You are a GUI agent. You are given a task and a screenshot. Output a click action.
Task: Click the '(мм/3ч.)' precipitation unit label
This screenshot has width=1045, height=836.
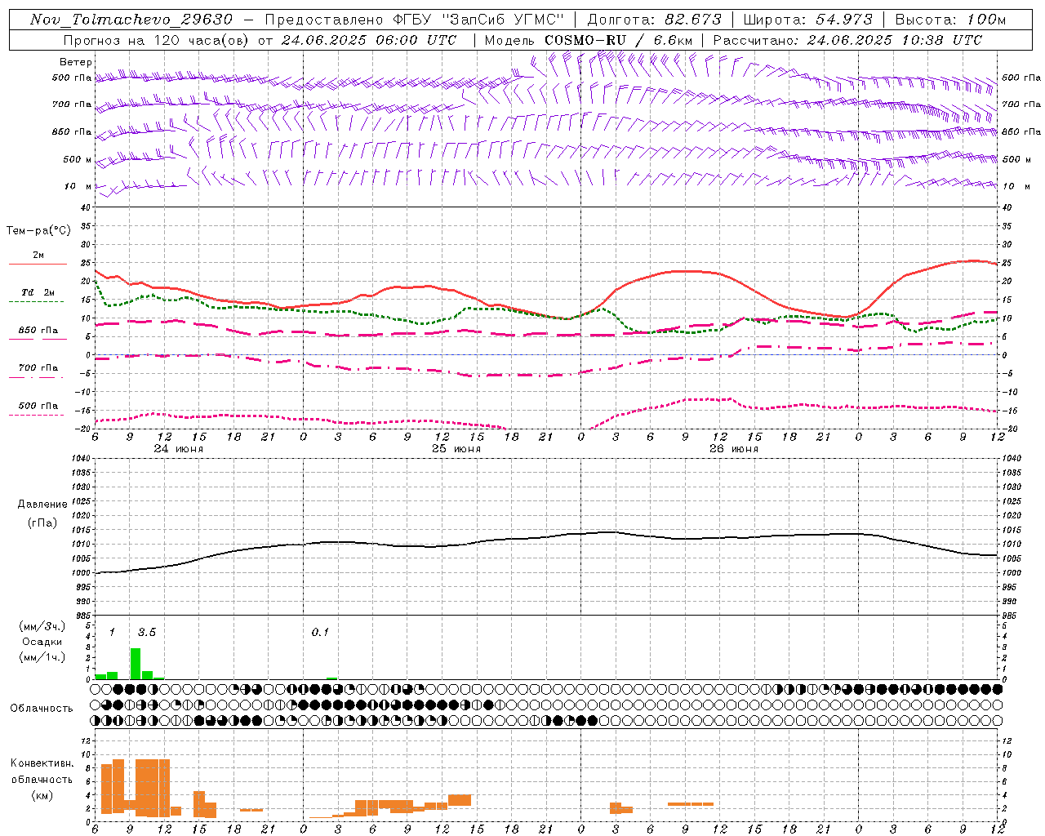coord(42,626)
